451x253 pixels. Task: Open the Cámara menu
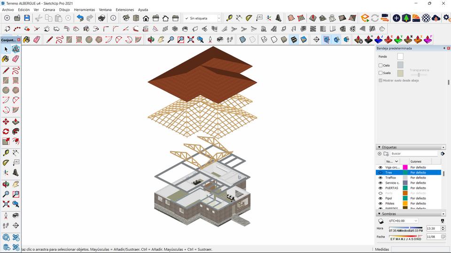49,10
